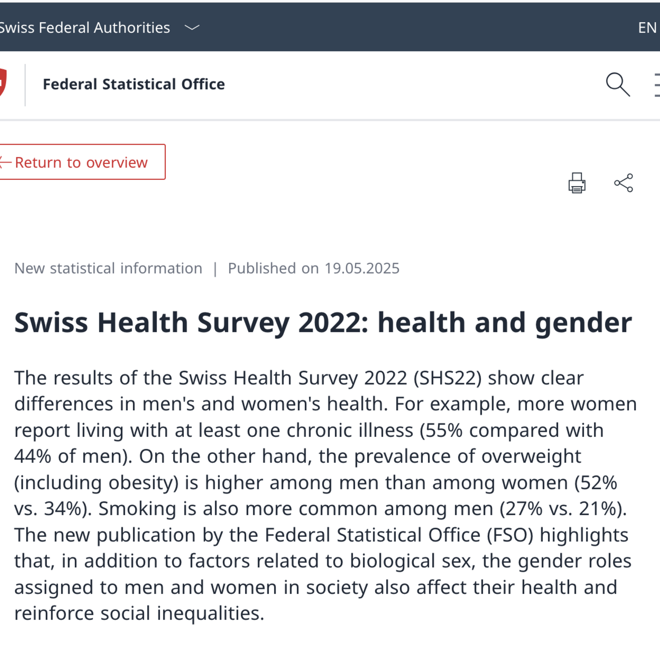
Task: Open the search magnifier icon
Action: pos(618,85)
